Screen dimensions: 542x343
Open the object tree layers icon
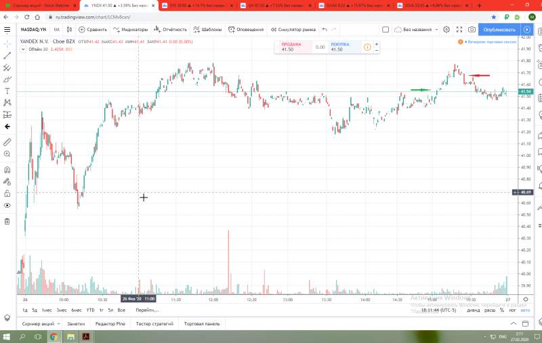click(7, 317)
